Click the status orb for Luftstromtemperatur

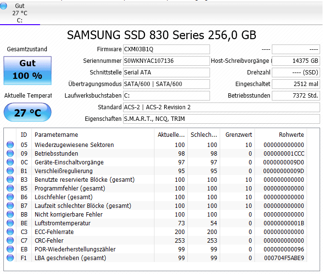[10, 223]
